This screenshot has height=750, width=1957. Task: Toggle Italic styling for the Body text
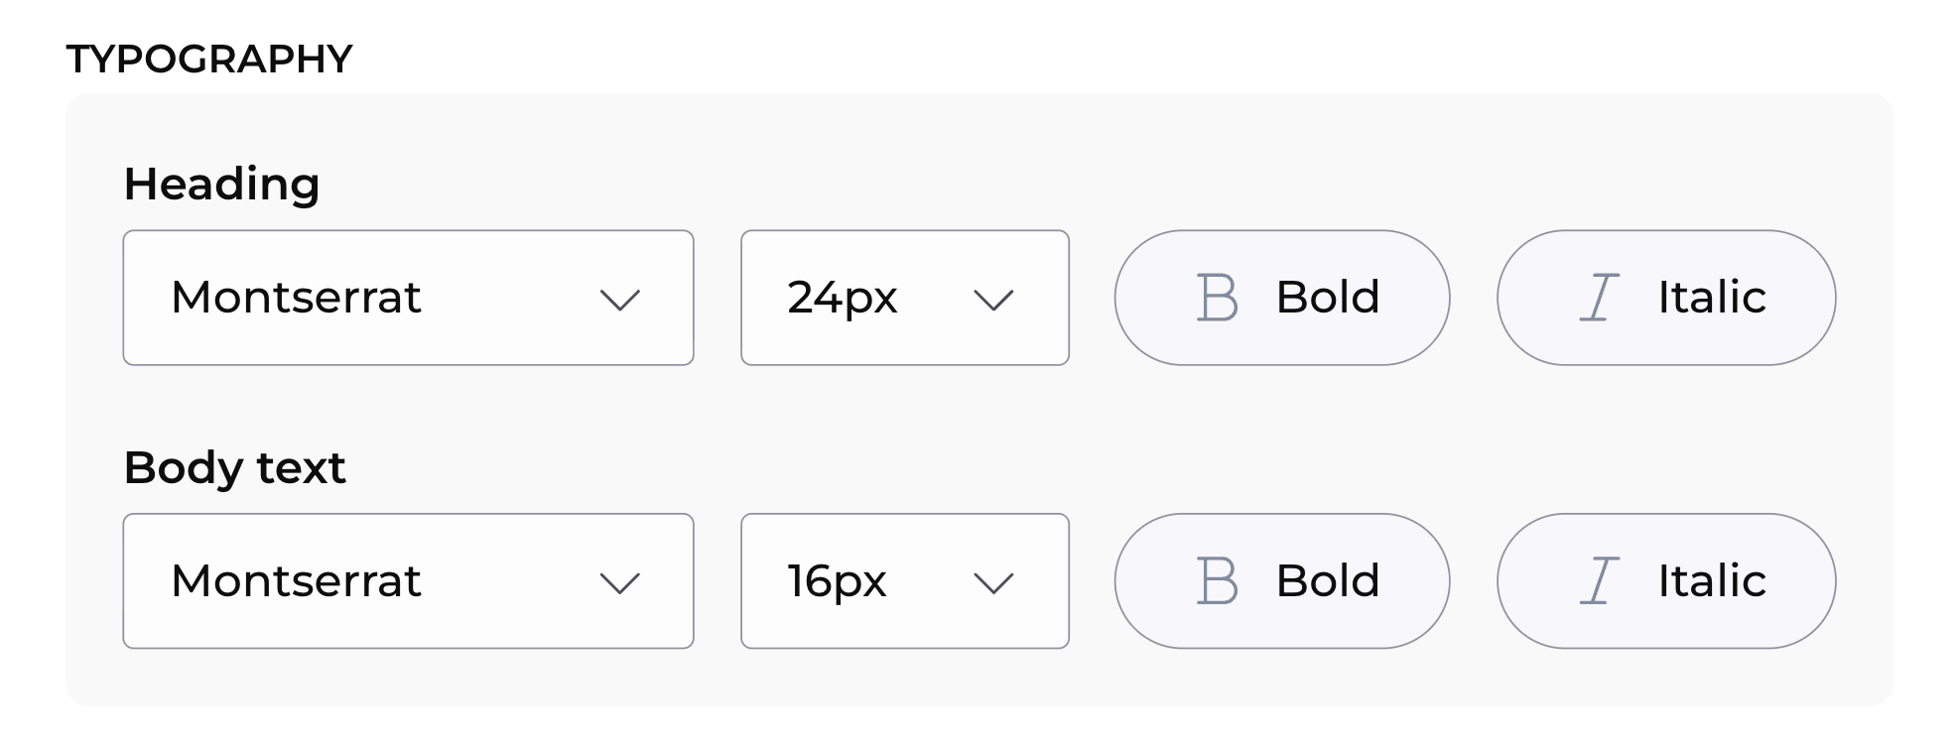pyautogui.click(x=1664, y=580)
